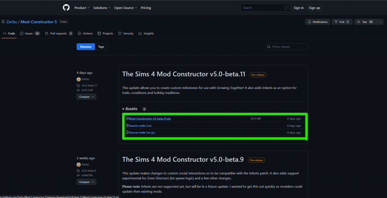Open the GitHub logo homepage
This screenshot has height=198, width=387.
tap(66, 8)
